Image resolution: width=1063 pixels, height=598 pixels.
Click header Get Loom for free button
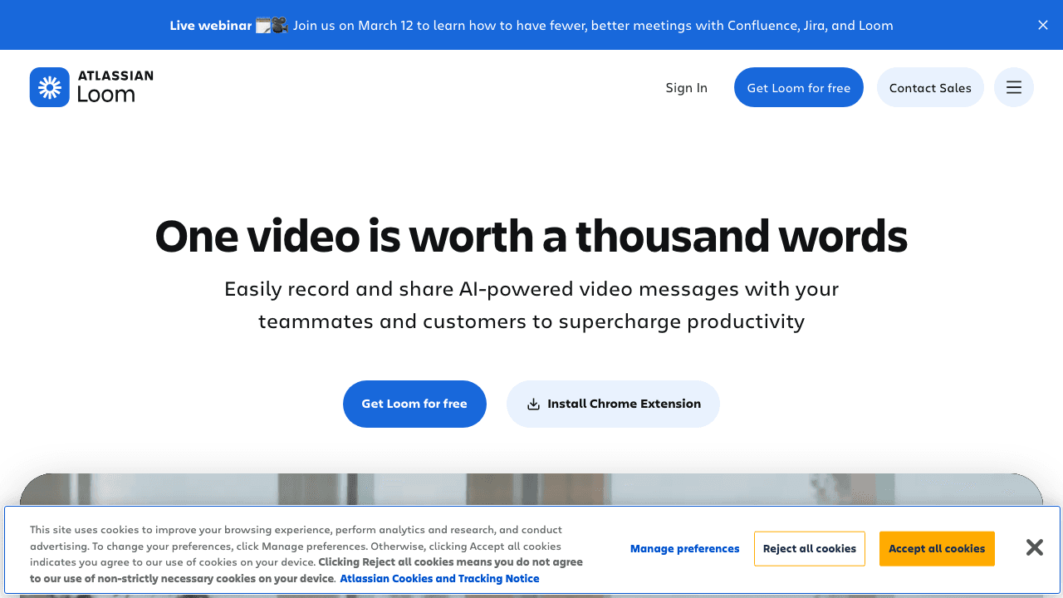[x=799, y=87]
